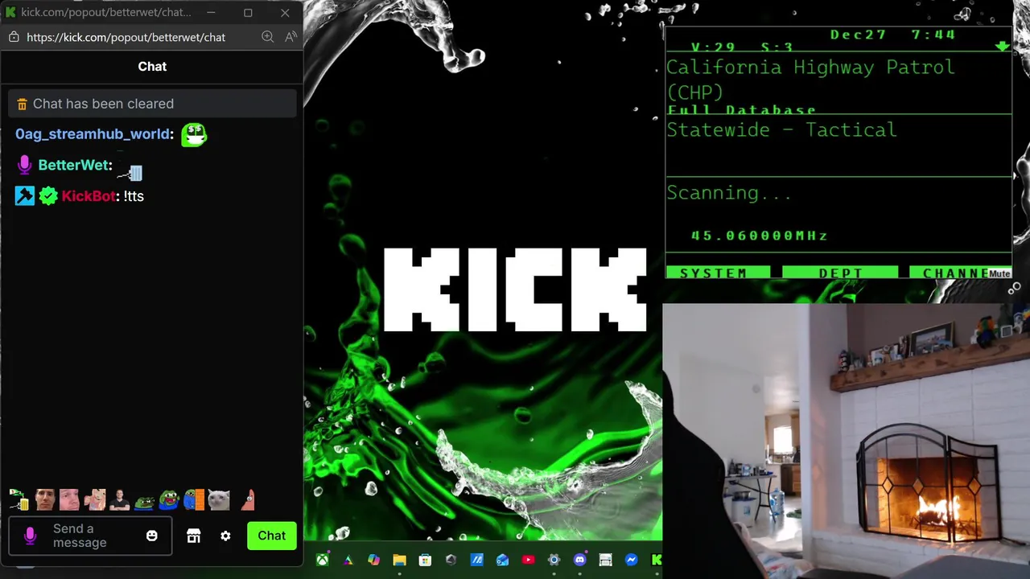Screen dimensions: 1030x579
Task: Select the laughing Pepe emote
Action: (169, 500)
